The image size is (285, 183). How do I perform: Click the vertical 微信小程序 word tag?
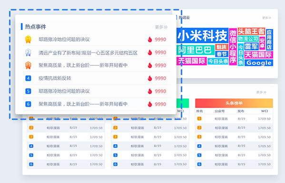pos(233,46)
